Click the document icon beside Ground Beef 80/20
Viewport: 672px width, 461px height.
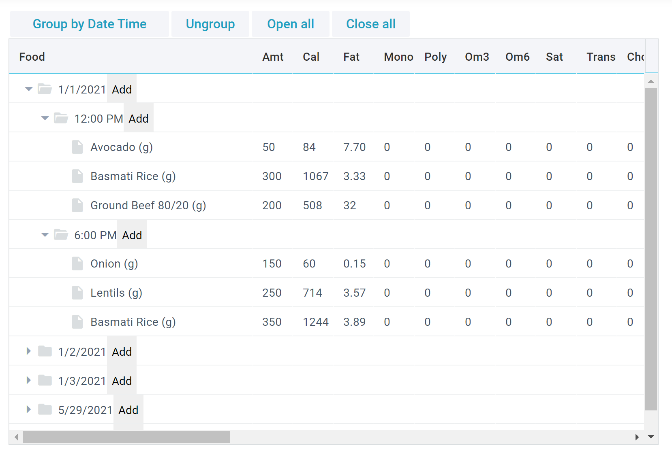click(x=77, y=205)
